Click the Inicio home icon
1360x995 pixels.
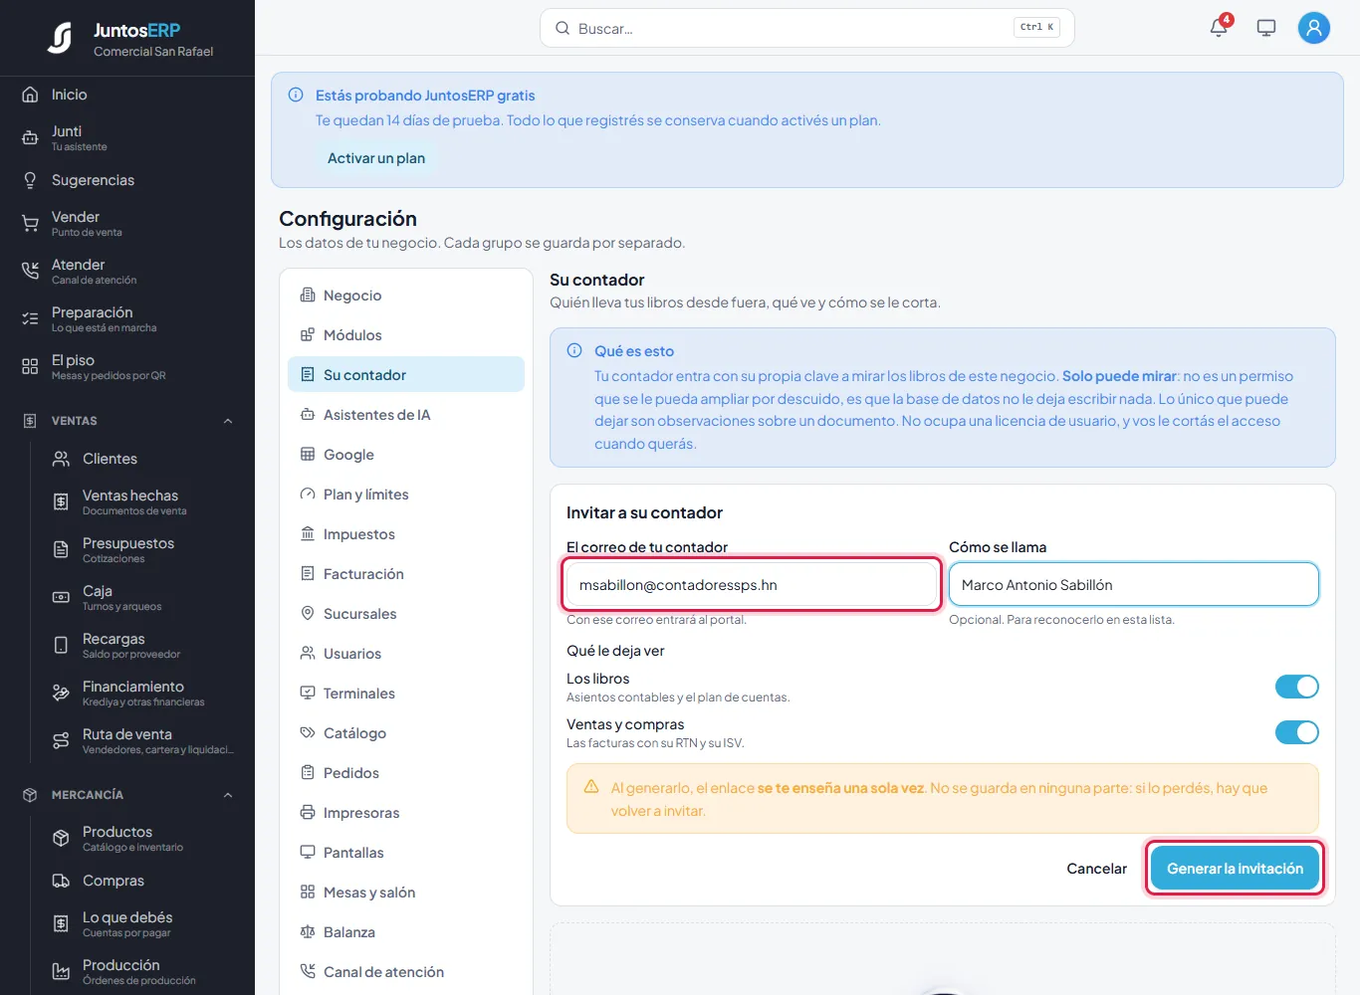pyautogui.click(x=30, y=95)
